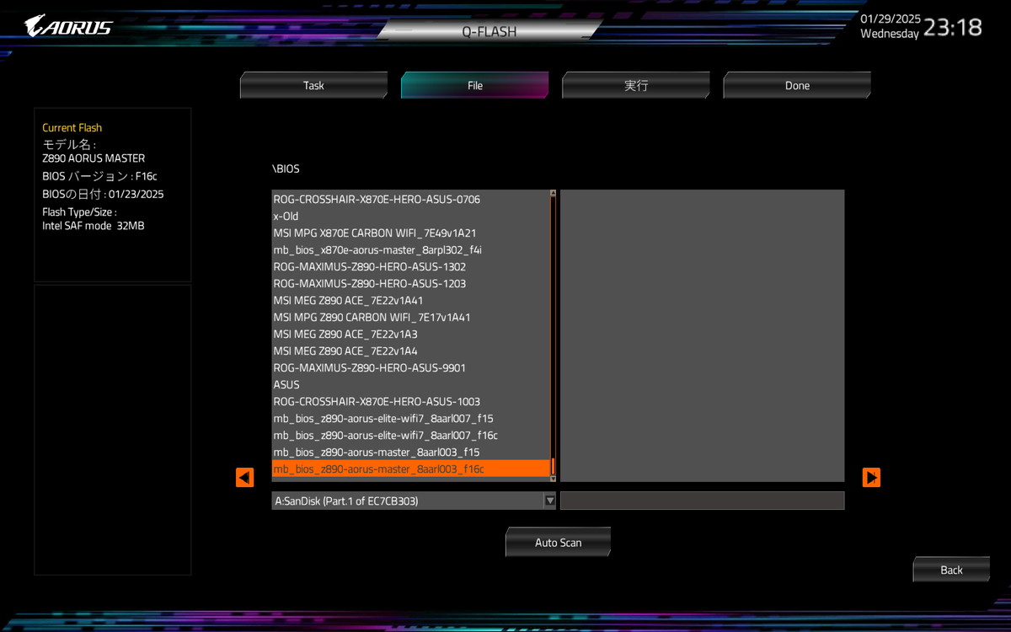Select mb_bios_z890-aorus-master_8aarl003_f15 file
The width and height of the screenshot is (1011, 632).
[410, 452]
